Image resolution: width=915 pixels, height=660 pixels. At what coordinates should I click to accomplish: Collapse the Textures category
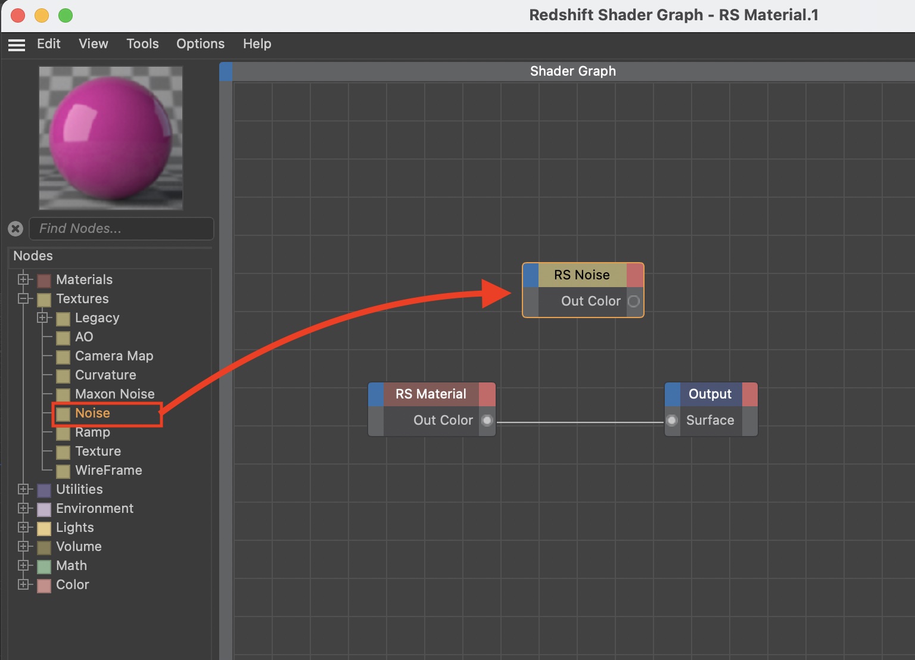pos(23,298)
